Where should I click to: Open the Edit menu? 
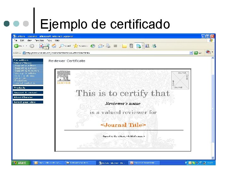point(22,40)
